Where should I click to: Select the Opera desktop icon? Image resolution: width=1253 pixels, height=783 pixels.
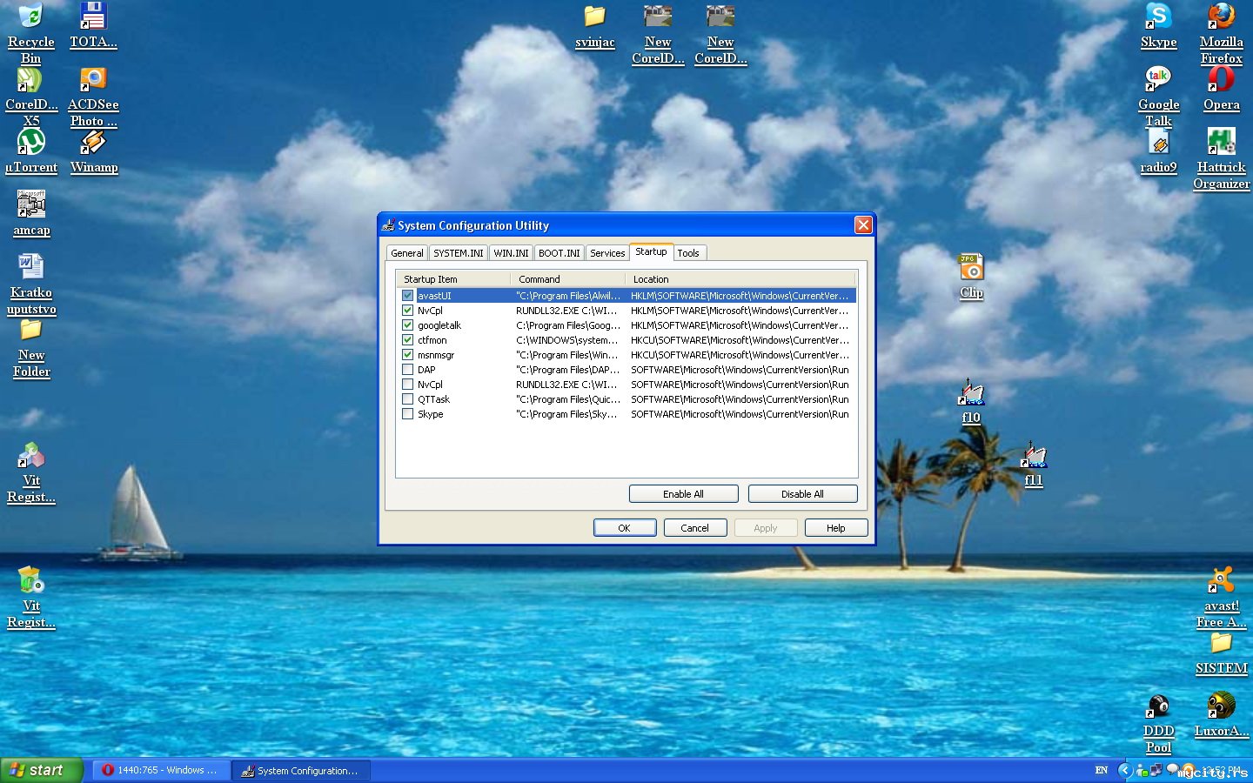click(1221, 80)
